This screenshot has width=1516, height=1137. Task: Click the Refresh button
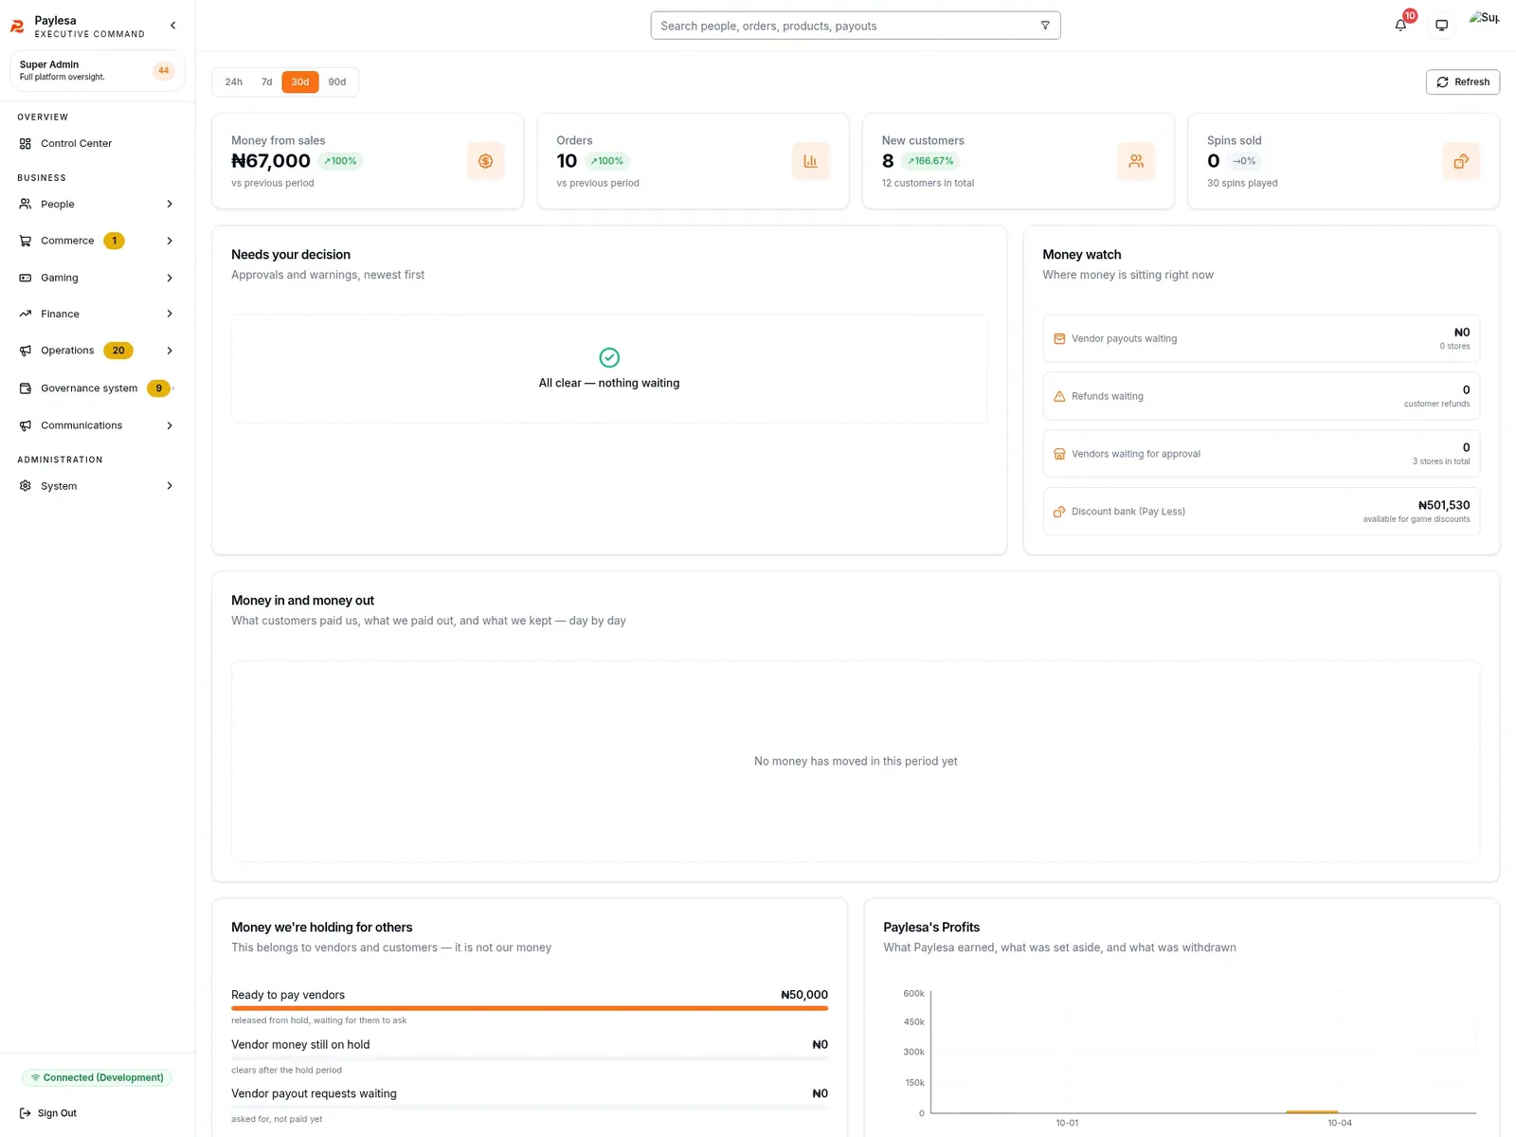coord(1462,82)
